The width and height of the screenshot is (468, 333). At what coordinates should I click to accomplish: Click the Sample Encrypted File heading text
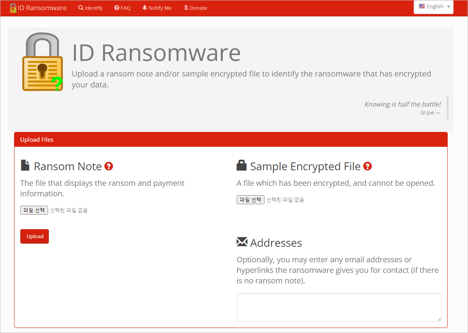pos(305,166)
